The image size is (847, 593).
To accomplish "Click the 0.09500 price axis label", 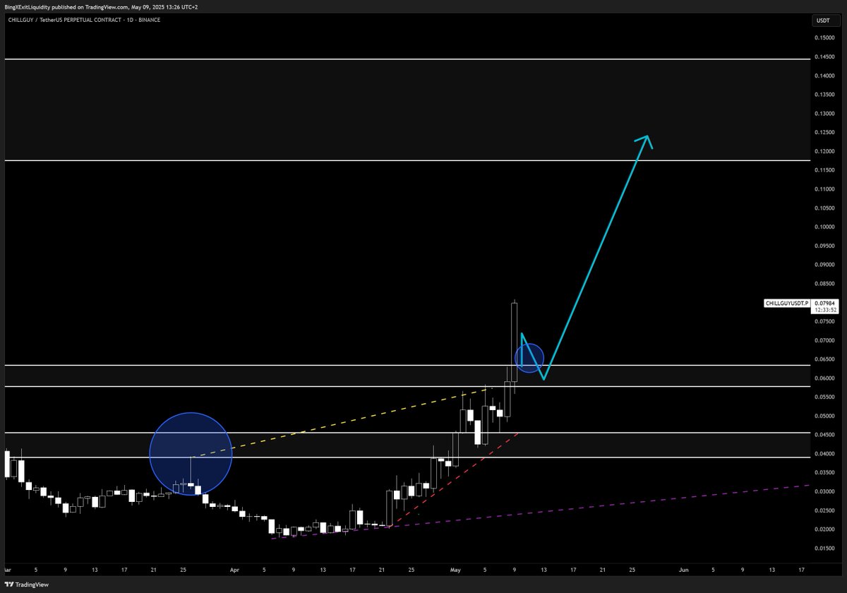I will pos(824,246).
